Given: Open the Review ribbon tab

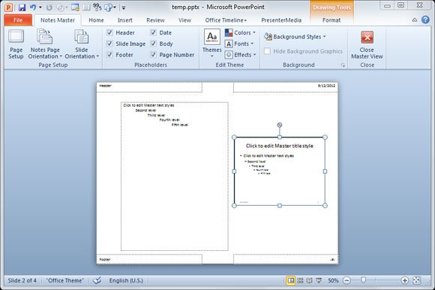Looking at the screenshot, I should coord(155,20).
